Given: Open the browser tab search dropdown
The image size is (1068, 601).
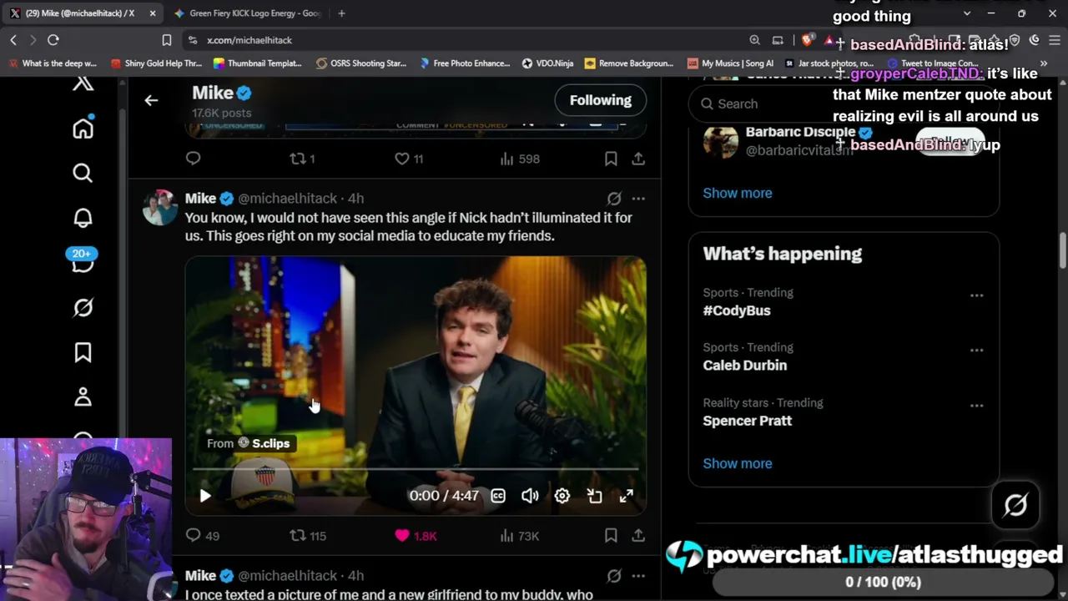Looking at the screenshot, I should pos(967,13).
